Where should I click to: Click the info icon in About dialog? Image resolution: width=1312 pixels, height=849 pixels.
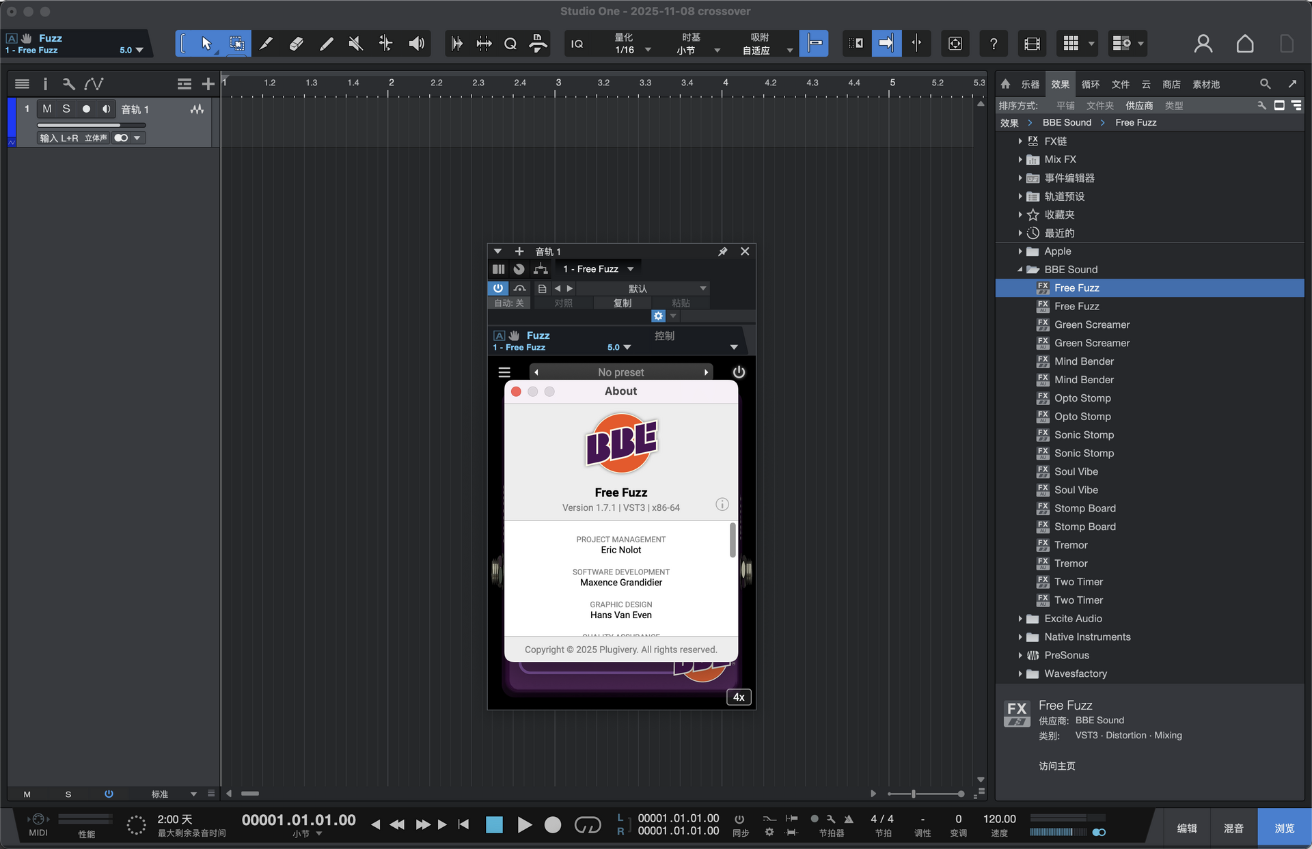click(x=722, y=505)
